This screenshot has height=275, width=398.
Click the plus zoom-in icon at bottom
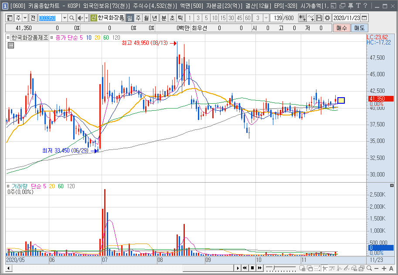384,268
